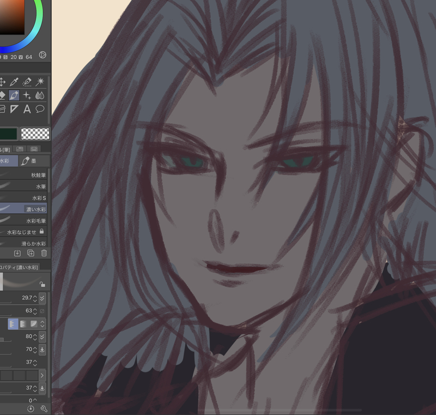Select the Eyedropper tool
The width and height of the screenshot is (436, 415).
[14, 82]
